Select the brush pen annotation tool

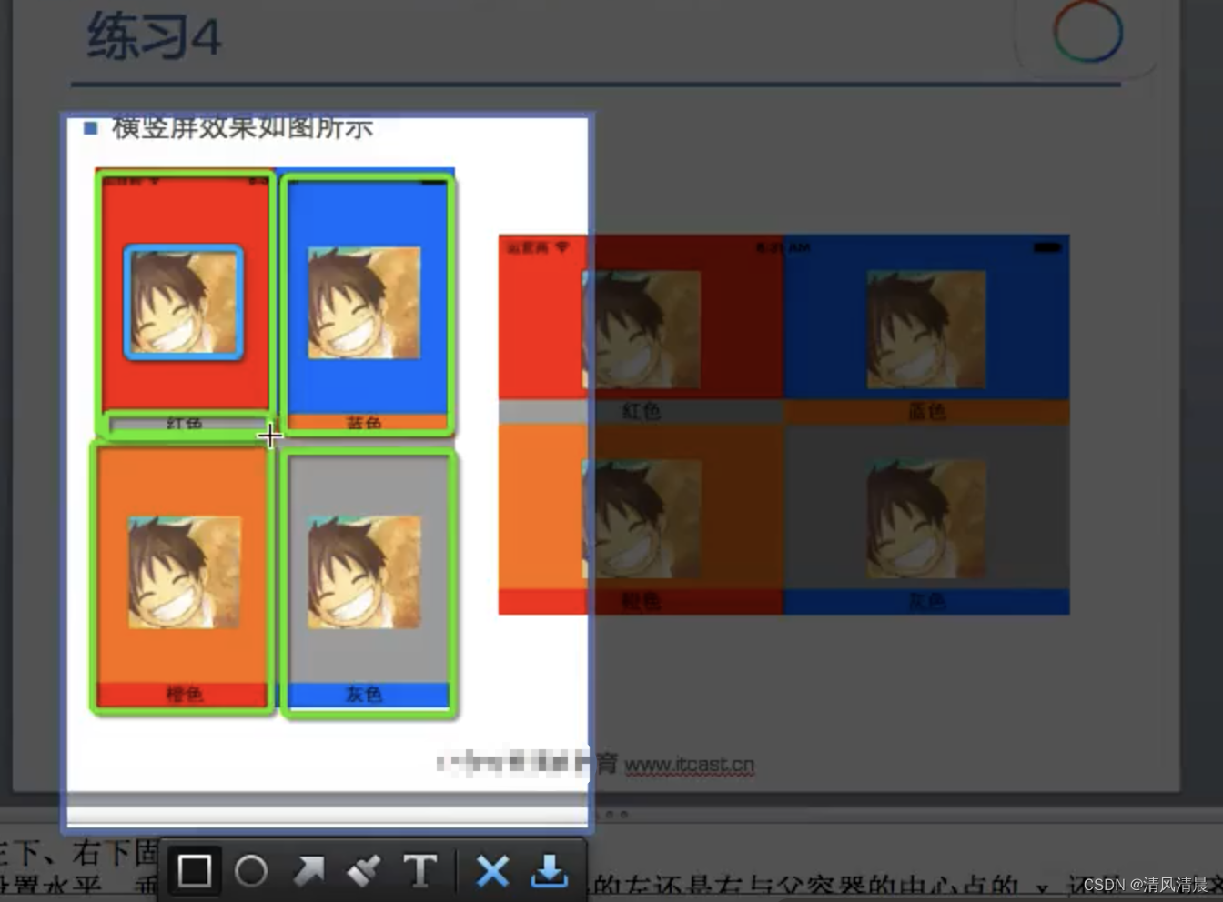[364, 871]
